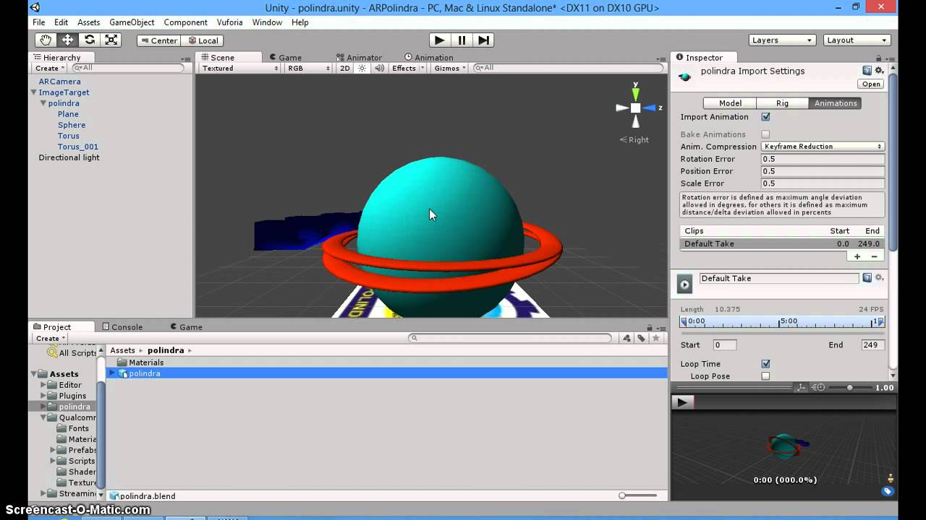This screenshot has width=926, height=520.
Task: Switch to Rig import settings
Action: pos(782,103)
